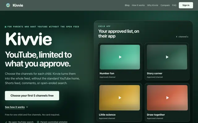Play the Little science channel video
The width and height of the screenshot is (198, 123).
[120, 98]
